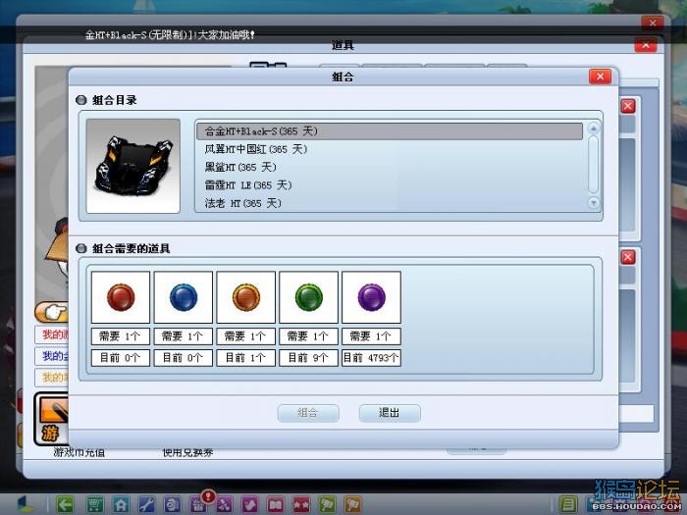
Task: Open the blue 我的 tab behind the dialog
Action: 52,356
